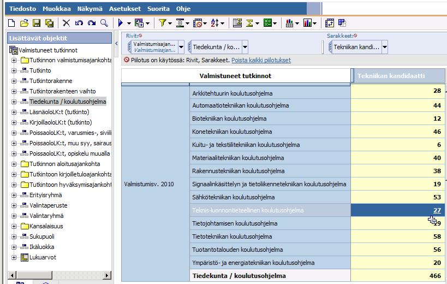This screenshot has width=447, height=284.
Task: Click the highlighted value 27 link
Action: (x=437, y=210)
